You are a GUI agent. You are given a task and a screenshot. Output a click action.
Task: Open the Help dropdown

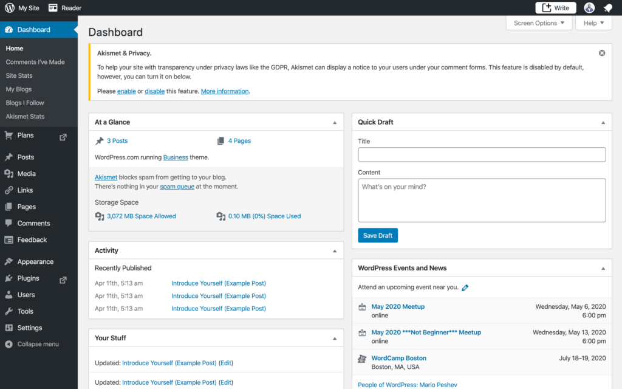coord(593,23)
